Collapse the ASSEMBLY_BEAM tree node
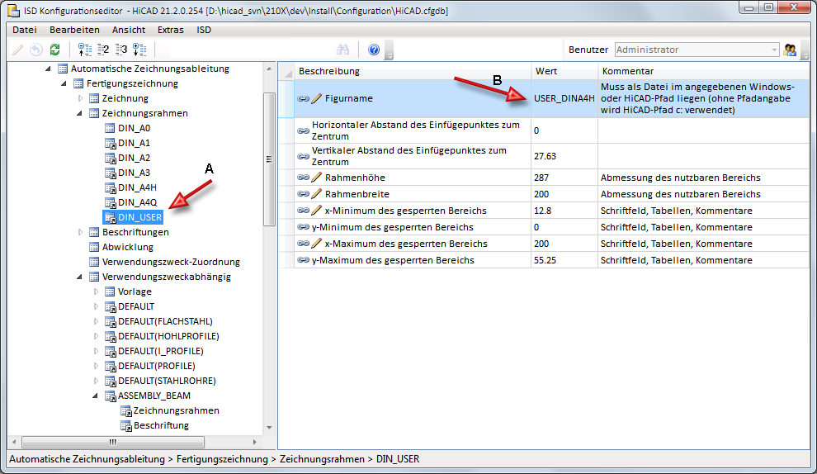817x474 pixels. point(97,396)
